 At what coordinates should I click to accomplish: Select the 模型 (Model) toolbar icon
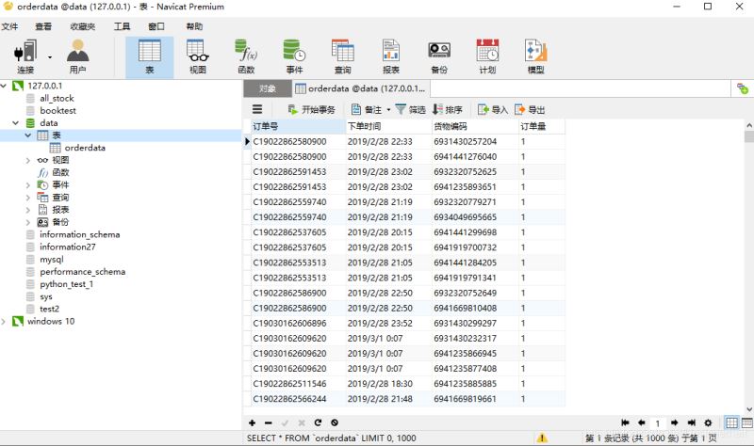[x=535, y=56]
